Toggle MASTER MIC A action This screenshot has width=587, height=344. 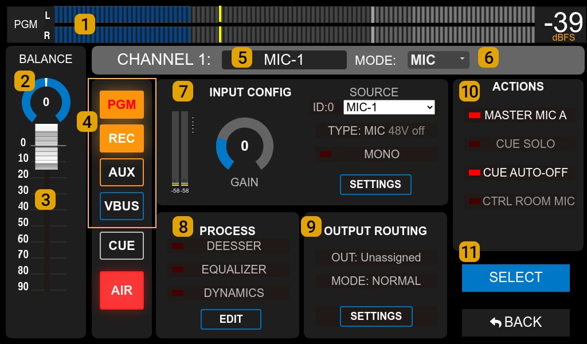click(520, 115)
